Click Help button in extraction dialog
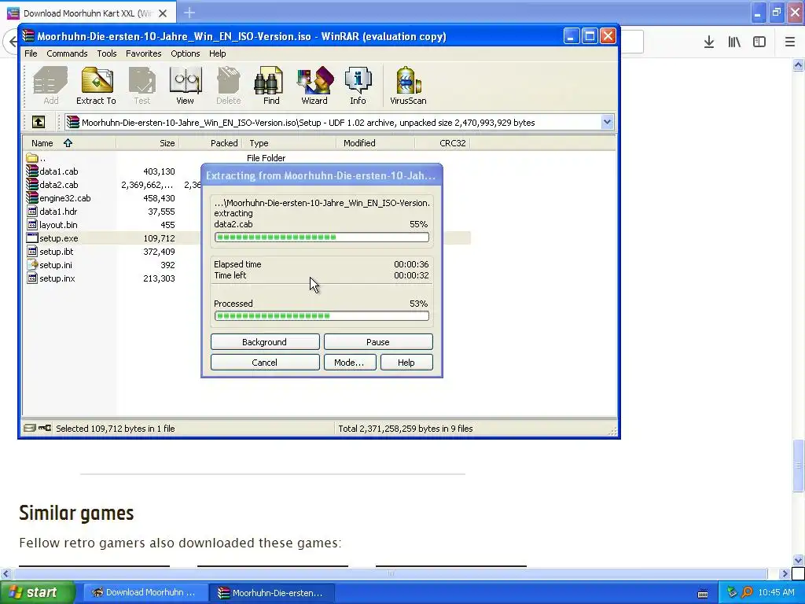The height and width of the screenshot is (604, 805). 406,363
